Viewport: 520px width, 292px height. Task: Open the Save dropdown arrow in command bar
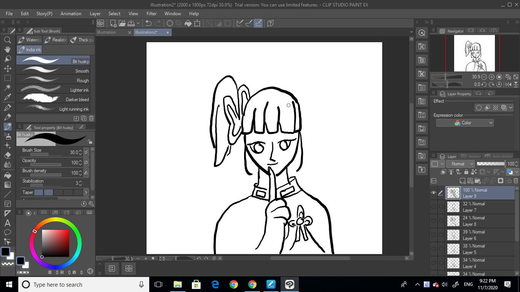click(138, 23)
